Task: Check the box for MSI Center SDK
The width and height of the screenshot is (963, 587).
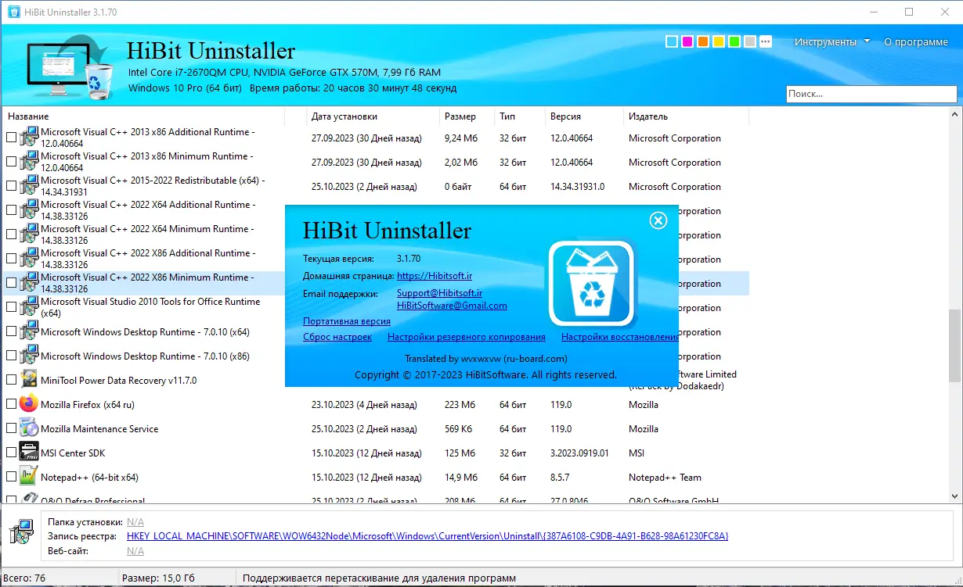Action: 11,453
